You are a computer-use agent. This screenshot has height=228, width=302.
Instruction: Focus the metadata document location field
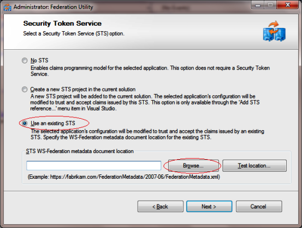(94, 166)
